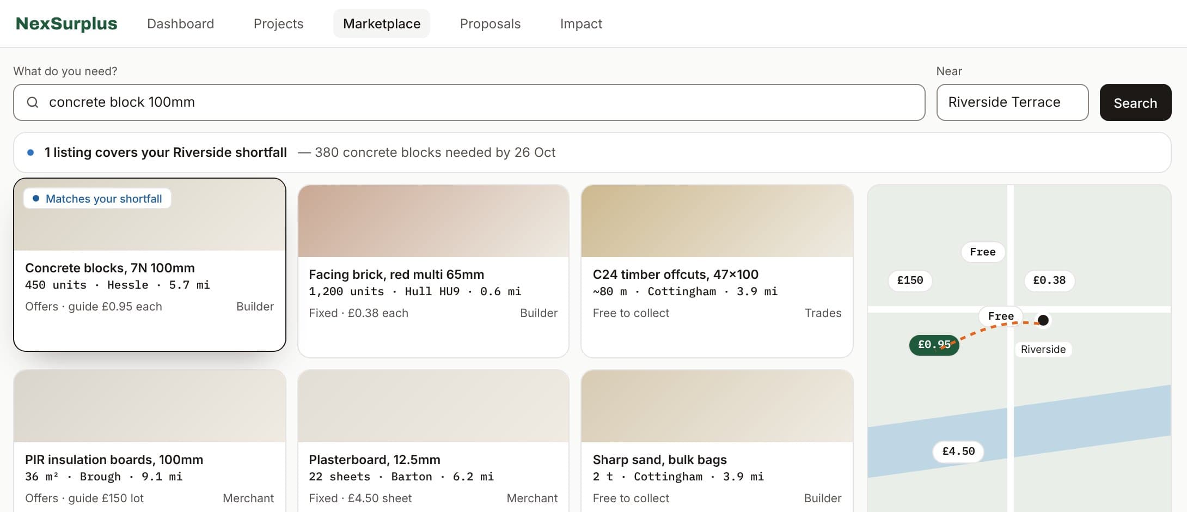Click the Sharp sand card image
The height and width of the screenshot is (512, 1187).
pos(717,406)
